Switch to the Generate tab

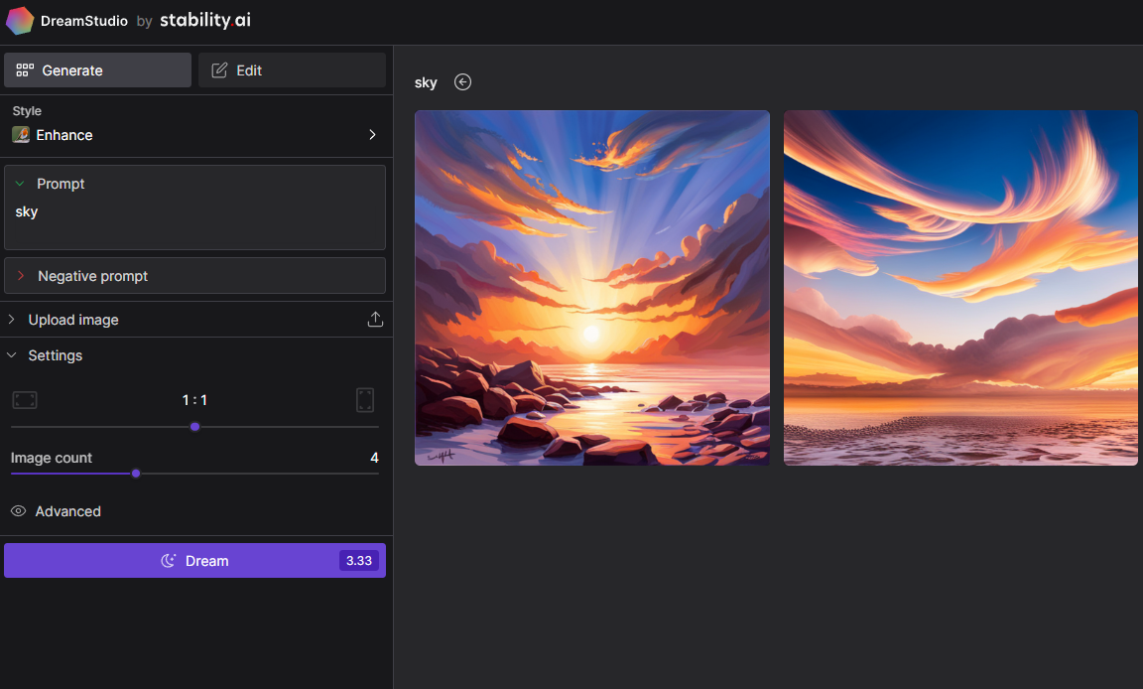(96, 69)
